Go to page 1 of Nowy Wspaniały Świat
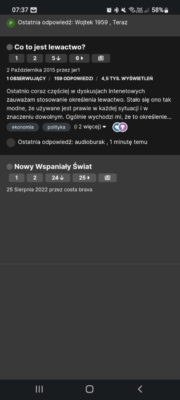 (x=16, y=178)
